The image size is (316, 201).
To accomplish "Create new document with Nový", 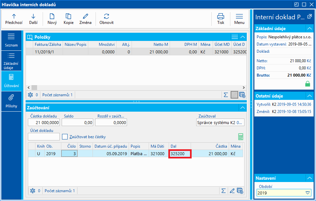I will (x=52, y=19).
